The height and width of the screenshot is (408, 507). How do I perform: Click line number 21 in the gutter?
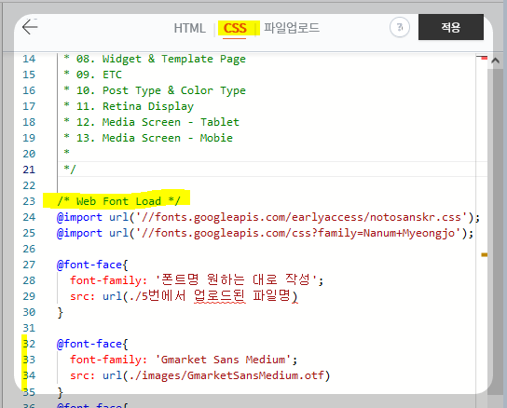coord(29,170)
